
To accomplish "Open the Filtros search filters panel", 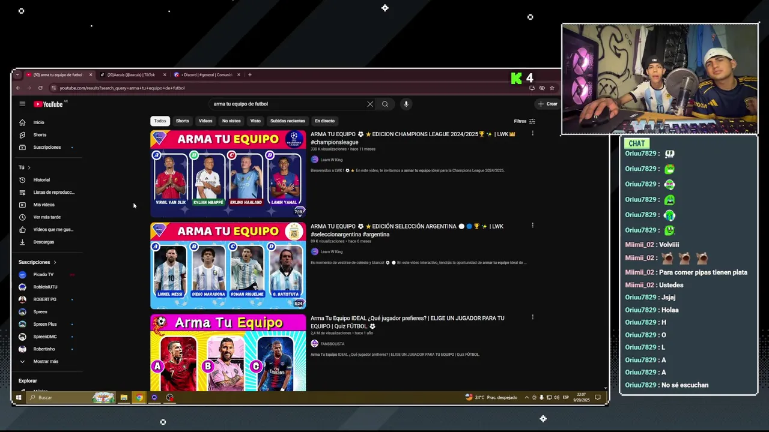I will click(524, 121).
